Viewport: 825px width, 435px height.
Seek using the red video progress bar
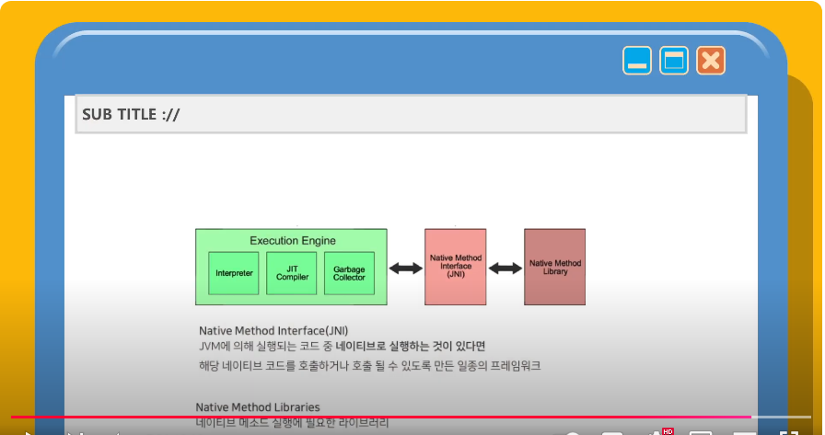coord(411,418)
